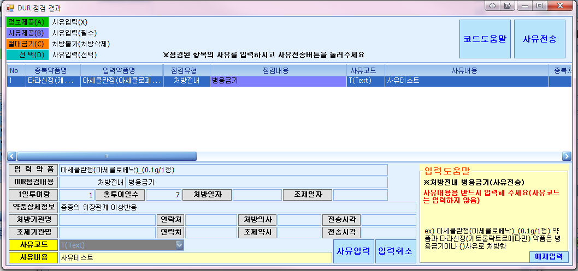This screenshot has width=578, height=271.
Task: Click the 약품상세정보 field
Action: pyautogui.click(x=238, y=207)
